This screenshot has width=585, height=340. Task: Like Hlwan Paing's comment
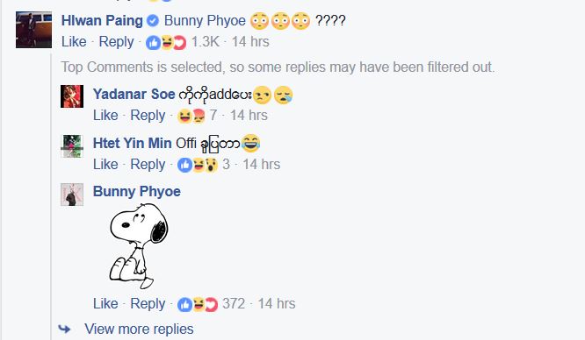(x=74, y=42)
